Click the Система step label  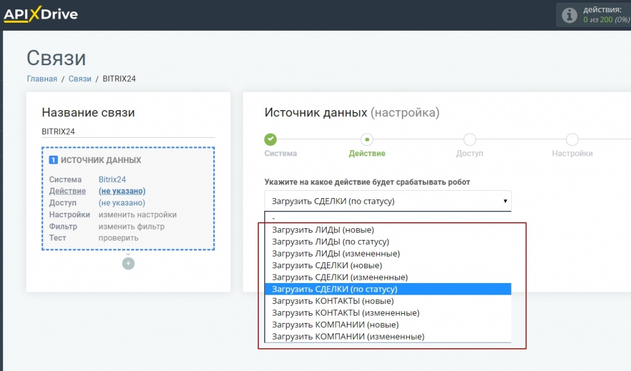[x=280, y=153]
